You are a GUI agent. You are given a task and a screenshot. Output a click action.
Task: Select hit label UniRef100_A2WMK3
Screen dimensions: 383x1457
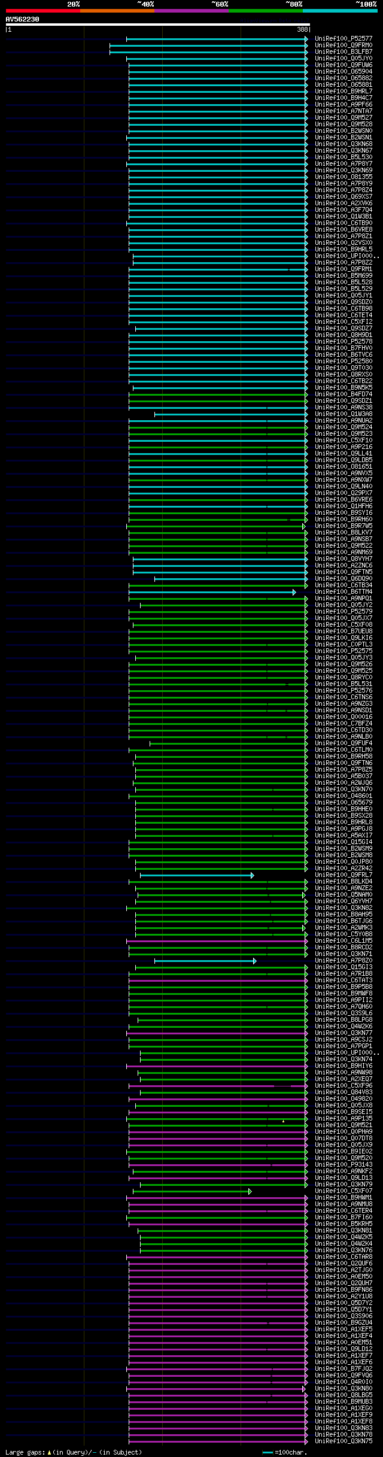[344, 928]
